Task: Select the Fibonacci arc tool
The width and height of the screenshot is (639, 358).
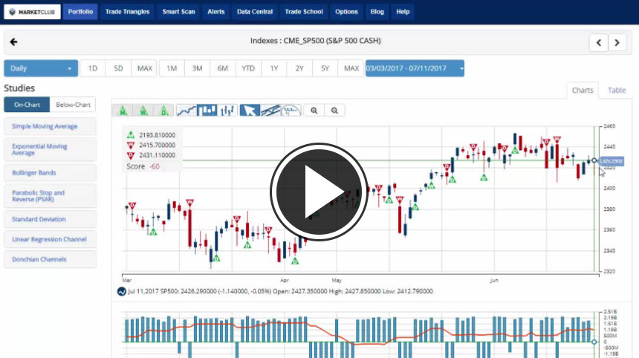Action: [x=291, y=110]
